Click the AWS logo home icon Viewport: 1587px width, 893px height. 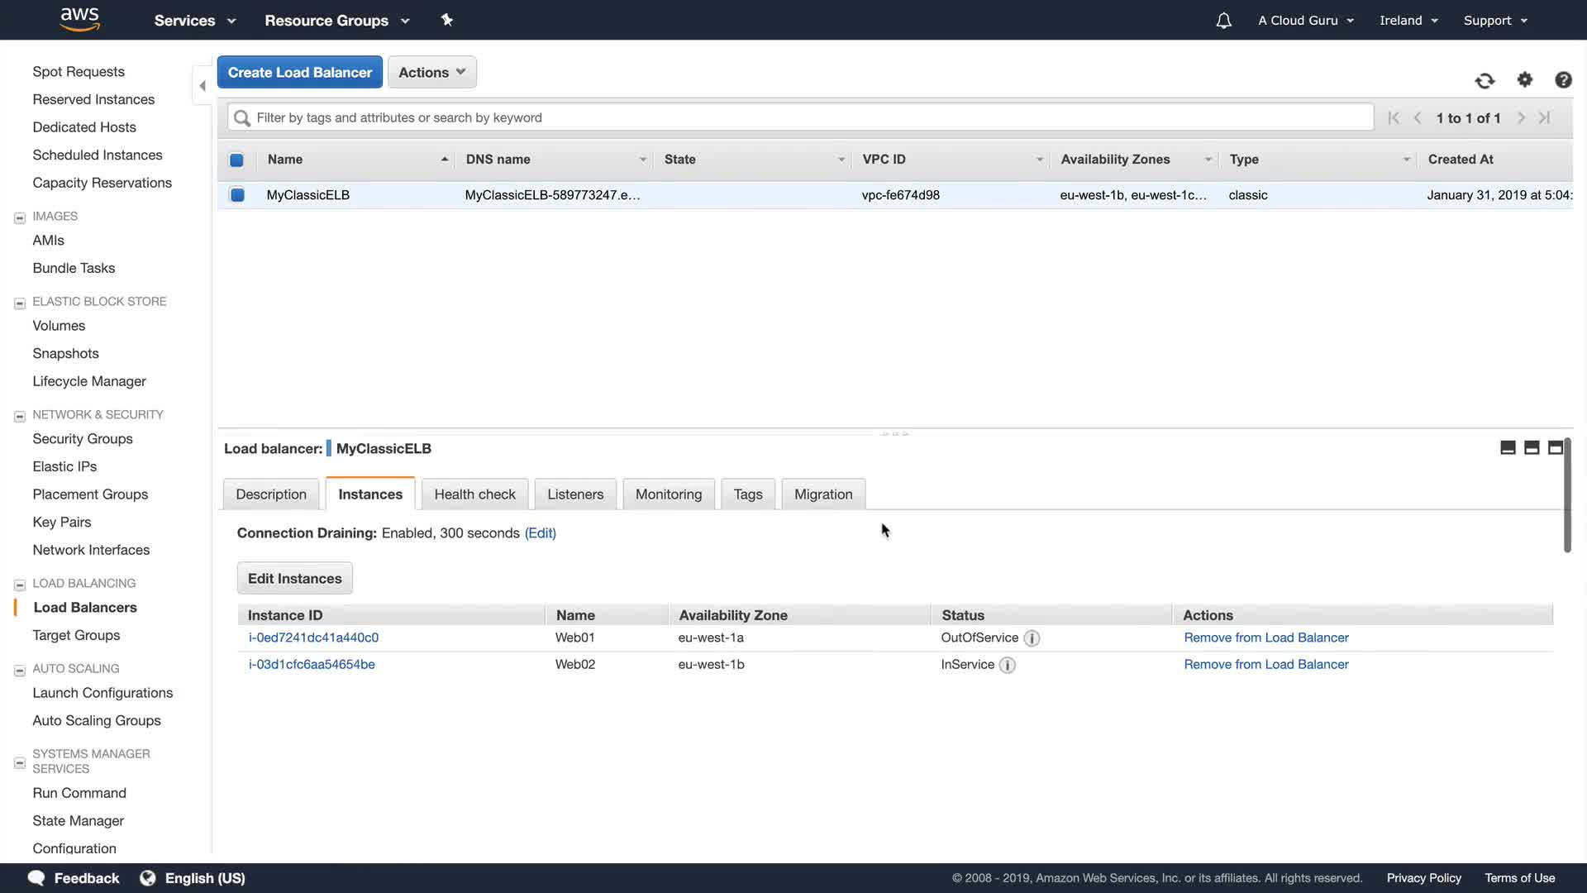pyautogui.click(x=80, y=19)
